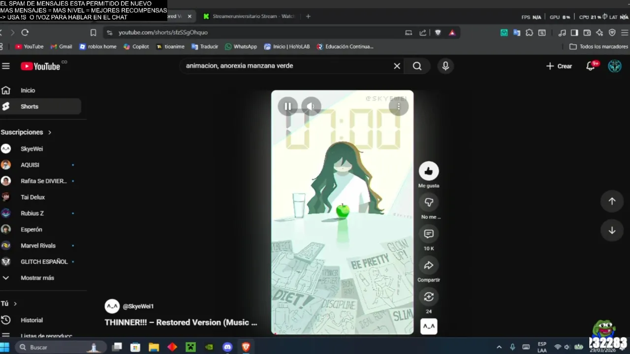Open the YouTube hamburger guide menu

5,66
